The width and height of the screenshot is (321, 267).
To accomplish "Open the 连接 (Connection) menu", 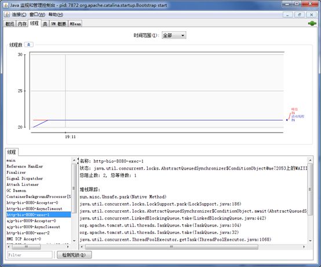I will tap(19, 14).
